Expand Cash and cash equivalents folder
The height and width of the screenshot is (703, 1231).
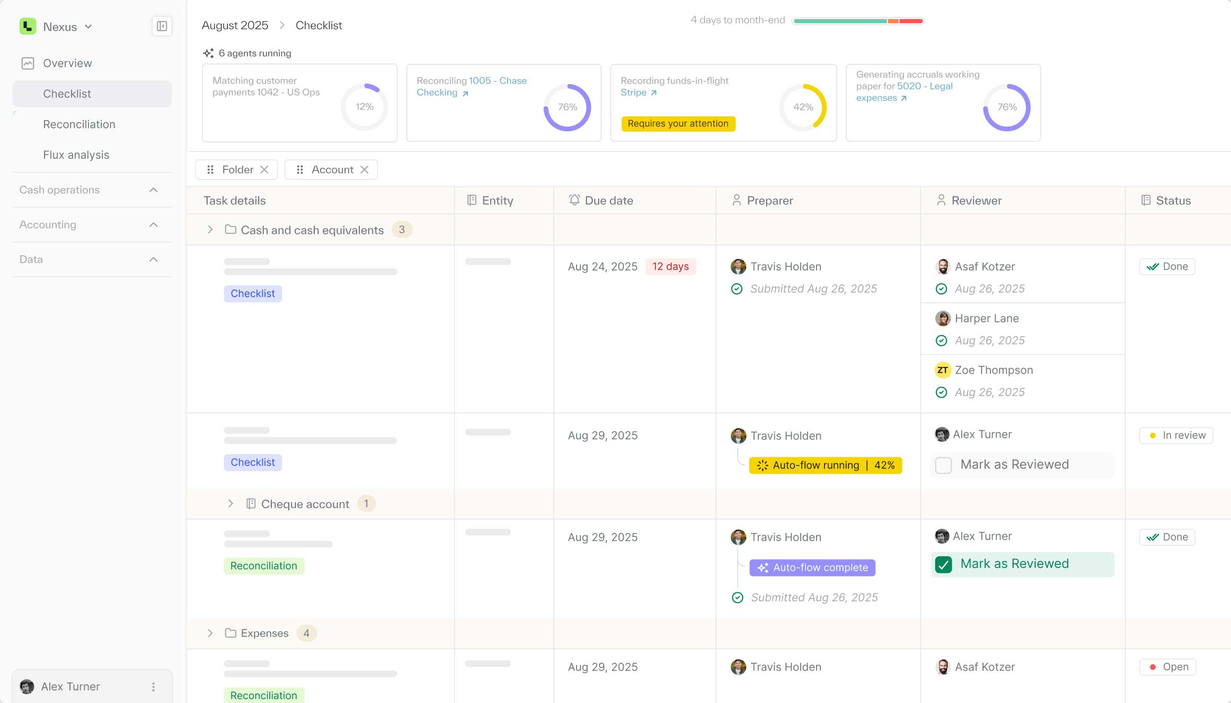pyautogui.click(x=210, y=230)
